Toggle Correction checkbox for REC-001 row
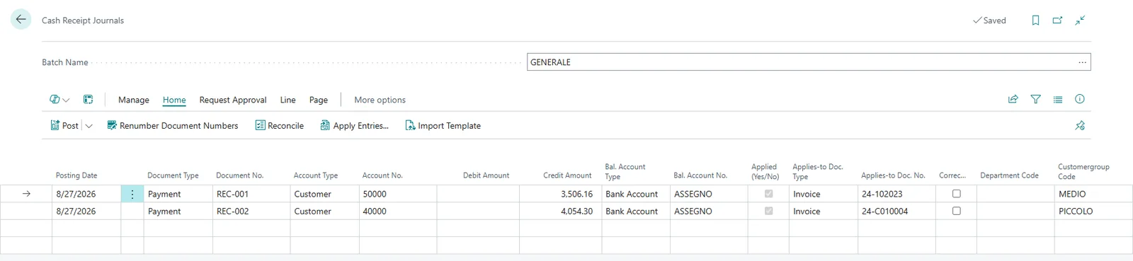The width and height of the screenshot is (1133, 261). [957, 194]
